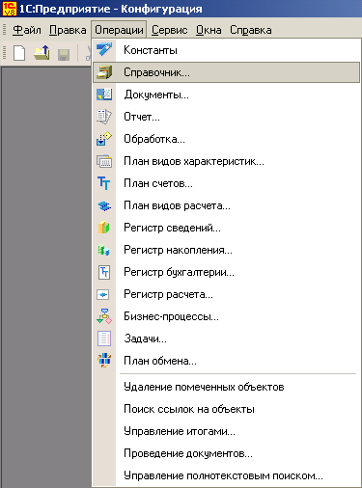Click the План обмена icon
Viewport: 362px width, 488px height.
pos(104,361)
